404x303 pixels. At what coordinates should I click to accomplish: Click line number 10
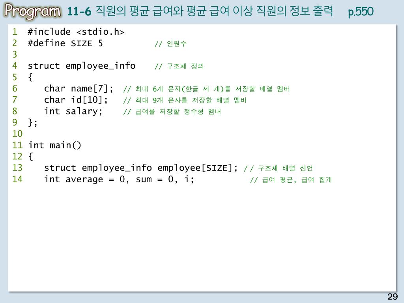click(x=17, y=134)
